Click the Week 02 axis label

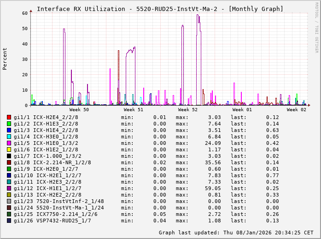coord(297,109)
